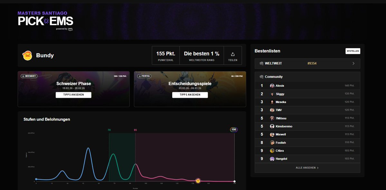Click the trophy icon next to Community
Screen dimensions: 386x190
pos(261,77)
